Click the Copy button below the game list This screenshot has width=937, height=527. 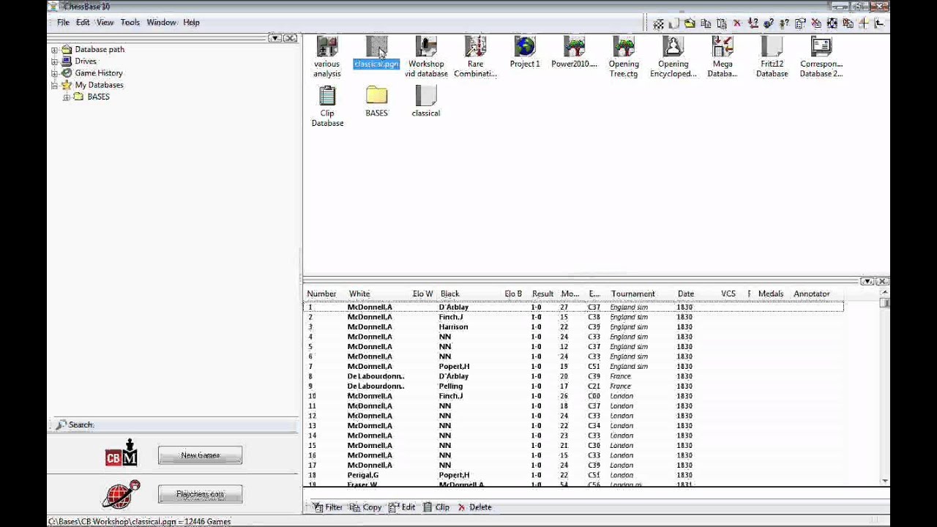pos(365,507)
